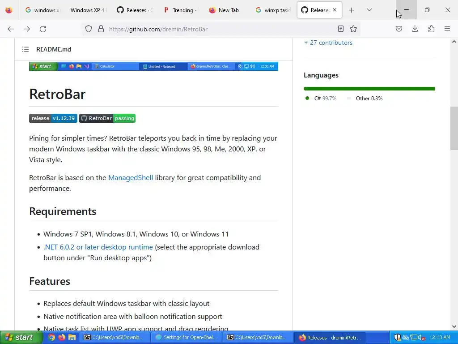458x344 pixels.
Task: Open the ManagedShell library link
Action: (x=131, y=177)
